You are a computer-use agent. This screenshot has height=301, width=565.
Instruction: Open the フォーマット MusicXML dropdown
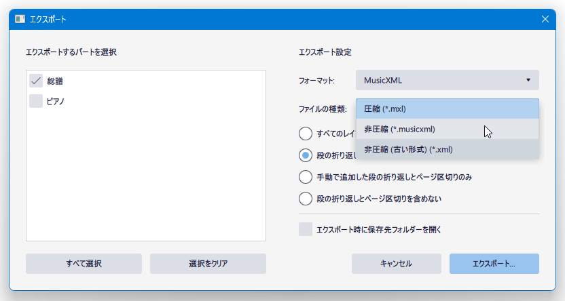(447, 80)
